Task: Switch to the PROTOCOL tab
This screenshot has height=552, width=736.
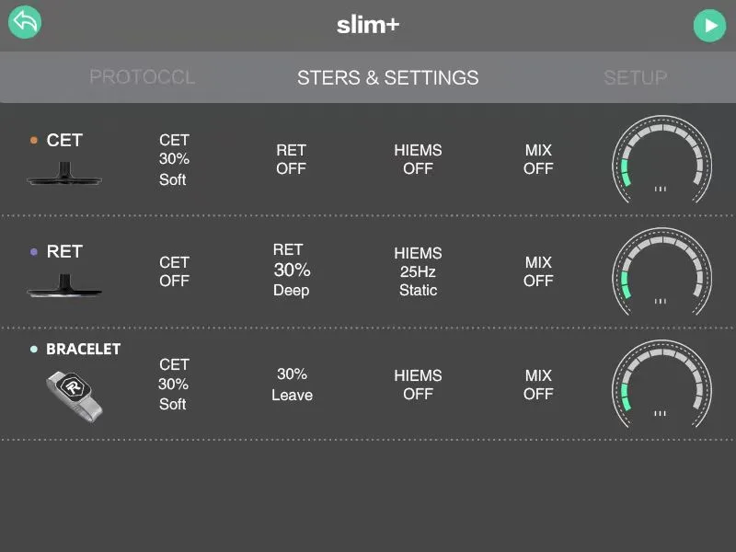Action: [x=143, y=77]
